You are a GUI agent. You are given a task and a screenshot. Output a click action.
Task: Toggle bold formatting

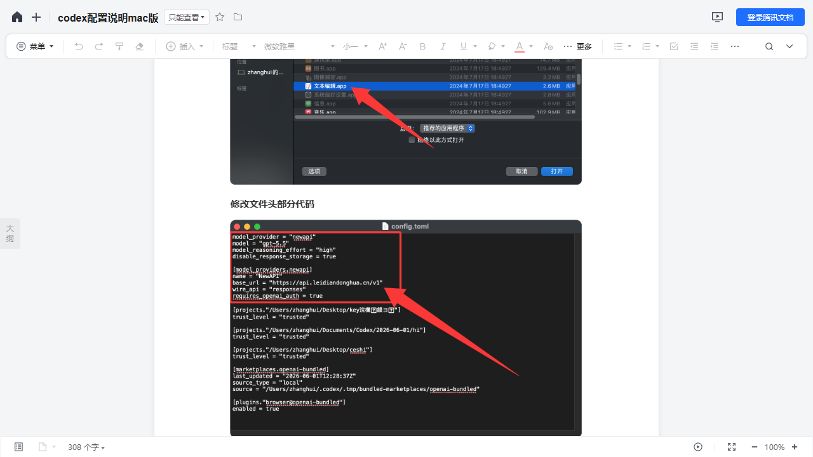point(423,46)
